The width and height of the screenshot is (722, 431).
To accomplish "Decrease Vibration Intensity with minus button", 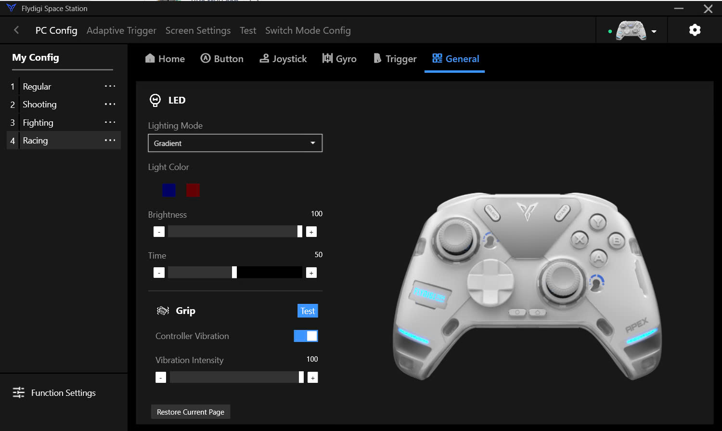I will point(161,377).
